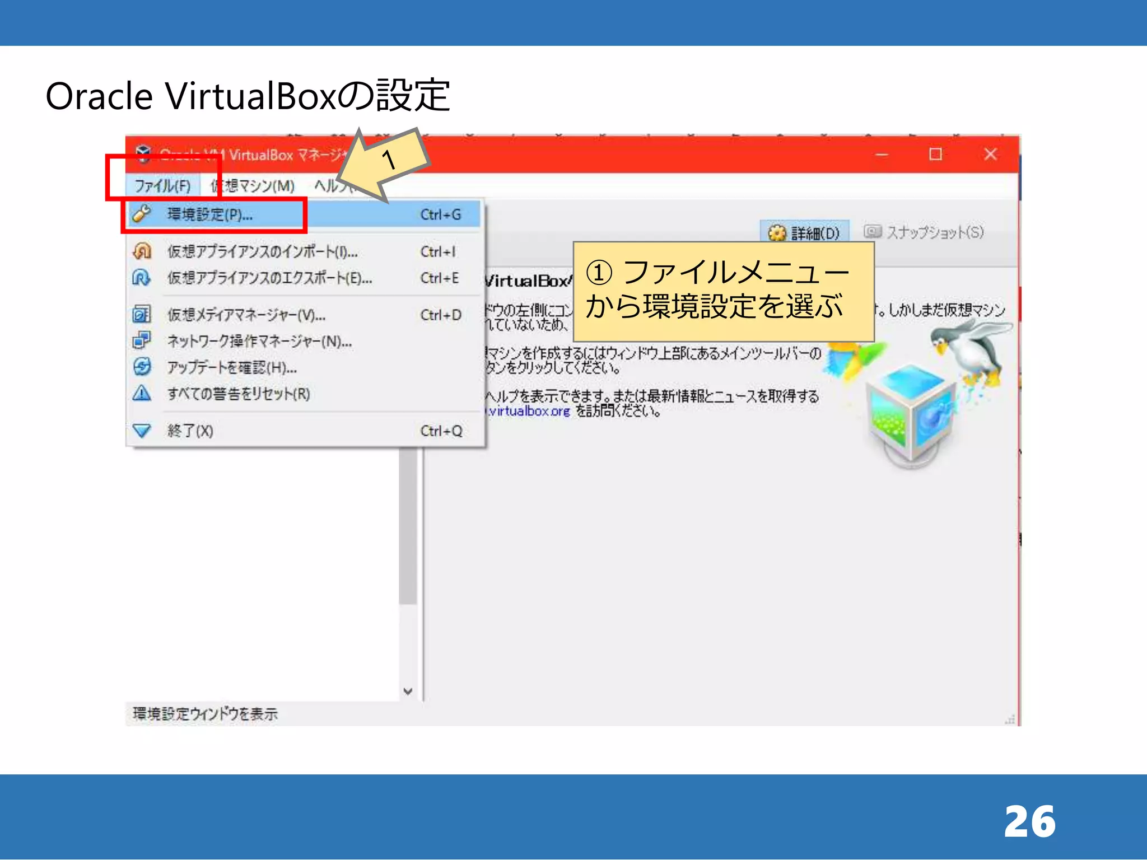Open the 仮想マシン(M) menu
Screen dimensions: 1147x860
coord(253,186)
